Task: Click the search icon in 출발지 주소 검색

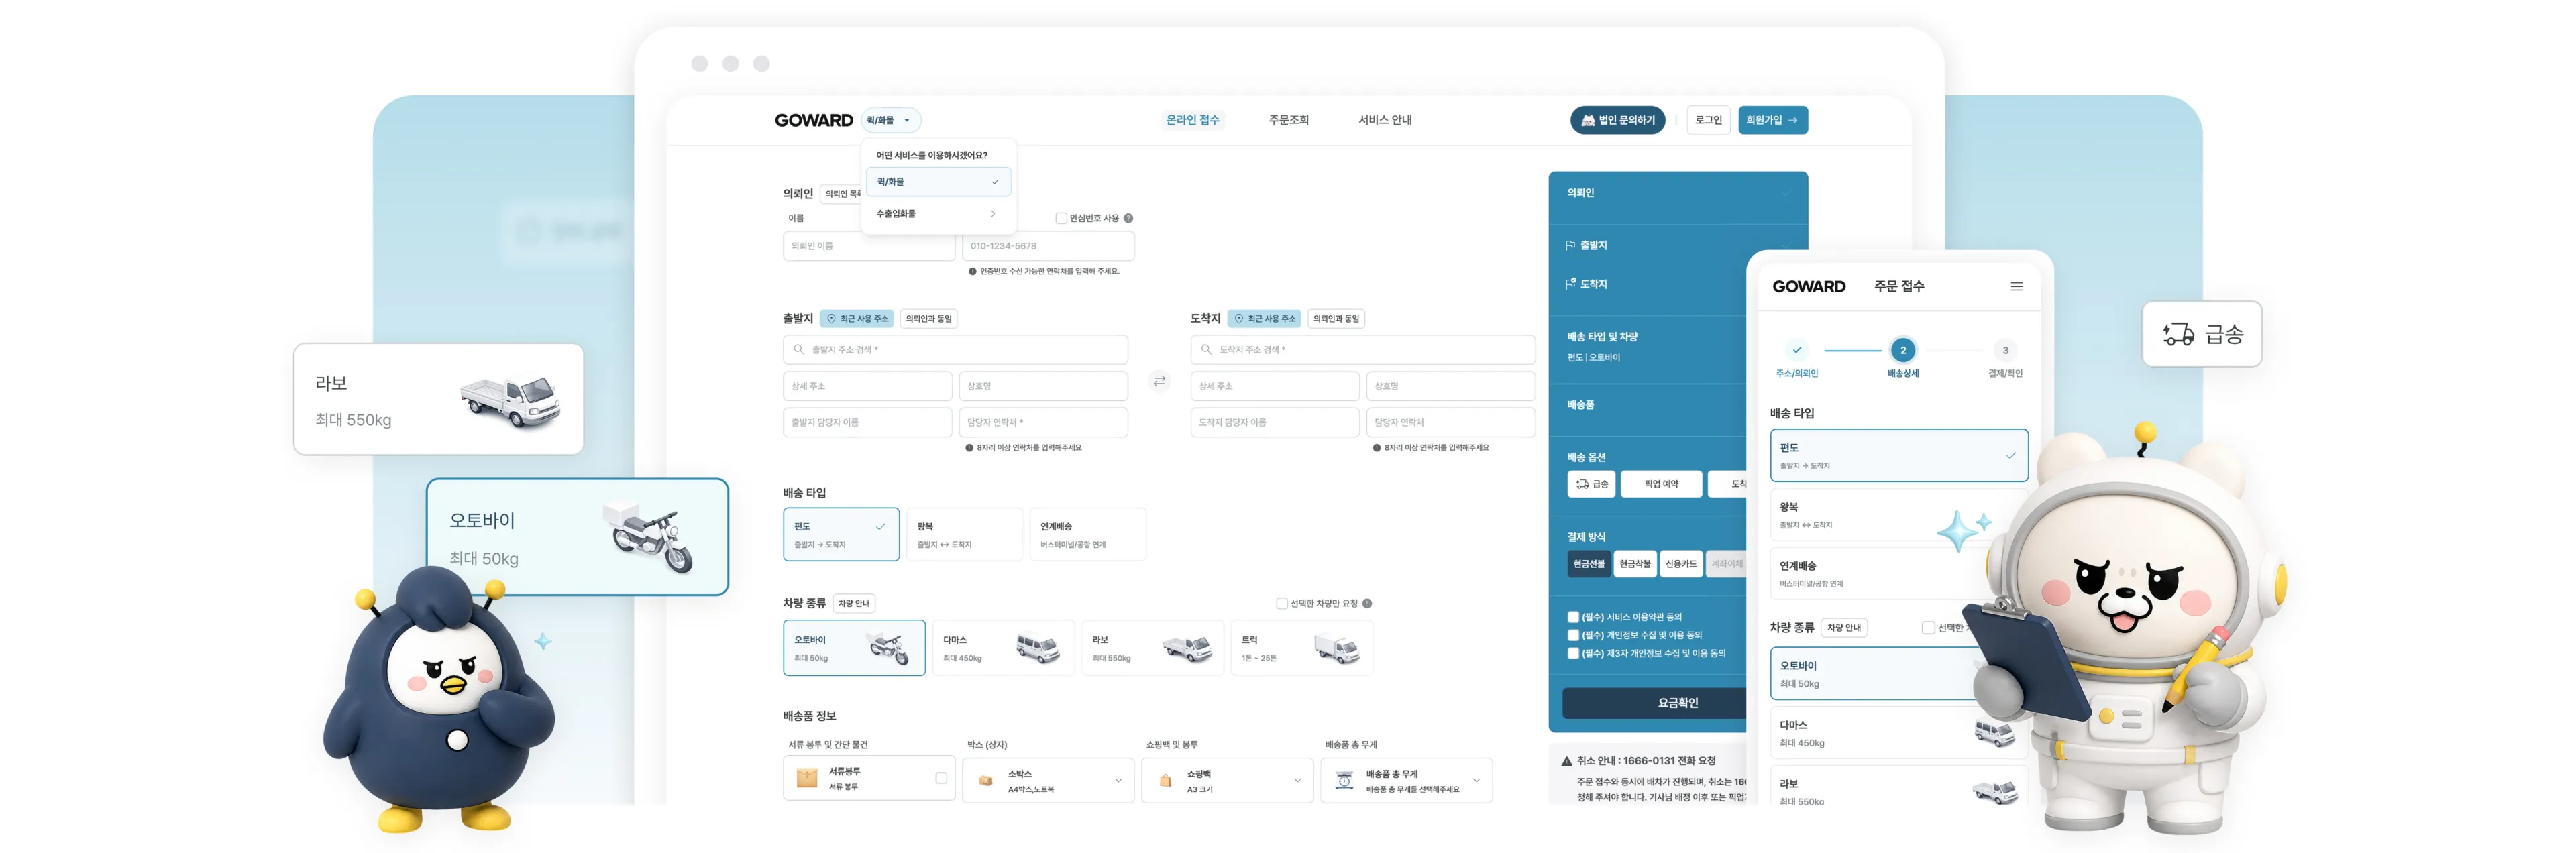Action: (799, 350)
